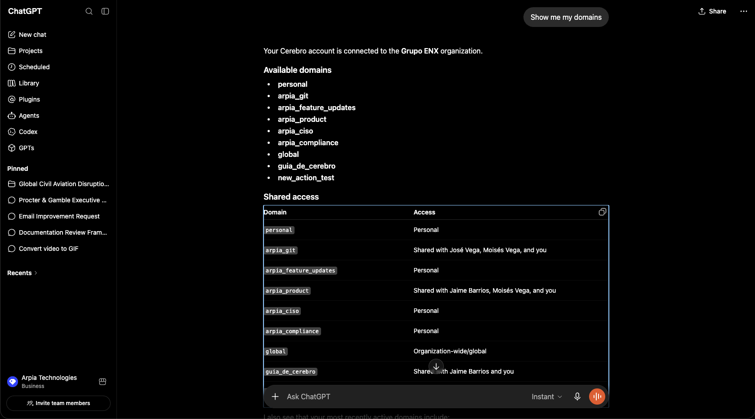The width and height of the screenshot is (755, 419).
Task: Open pinned Procter & Gamble Executive chat
Action: point(58,200)
